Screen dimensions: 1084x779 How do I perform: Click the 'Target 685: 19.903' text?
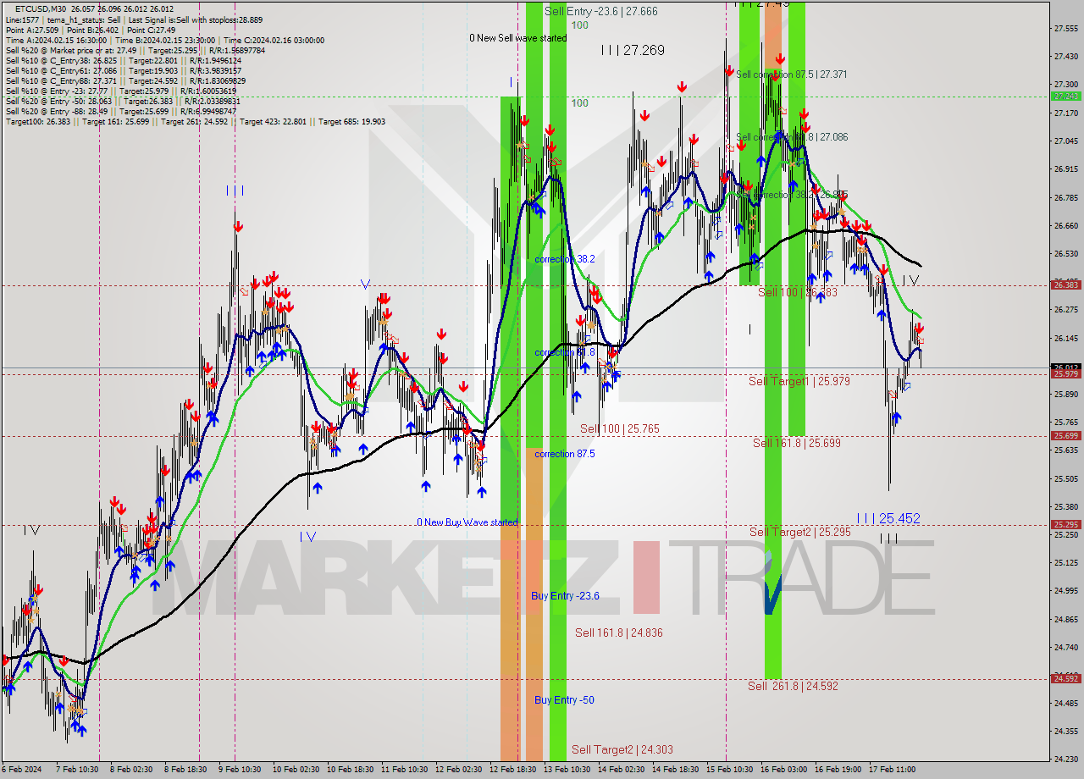(x=351, y=121)
